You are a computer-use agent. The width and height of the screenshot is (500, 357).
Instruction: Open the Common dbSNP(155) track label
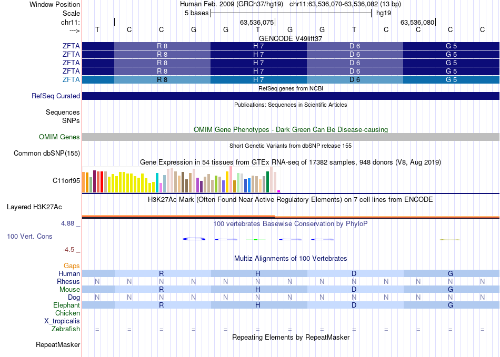click(x=46, y=153)
